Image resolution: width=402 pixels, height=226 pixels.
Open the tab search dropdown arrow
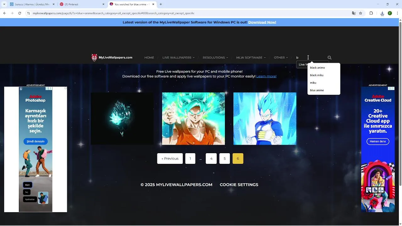point(4,4)
